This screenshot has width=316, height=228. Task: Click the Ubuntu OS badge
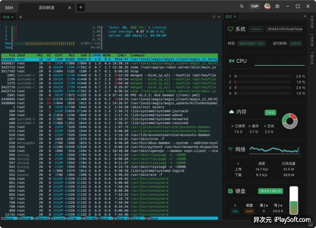click(256, 29)
